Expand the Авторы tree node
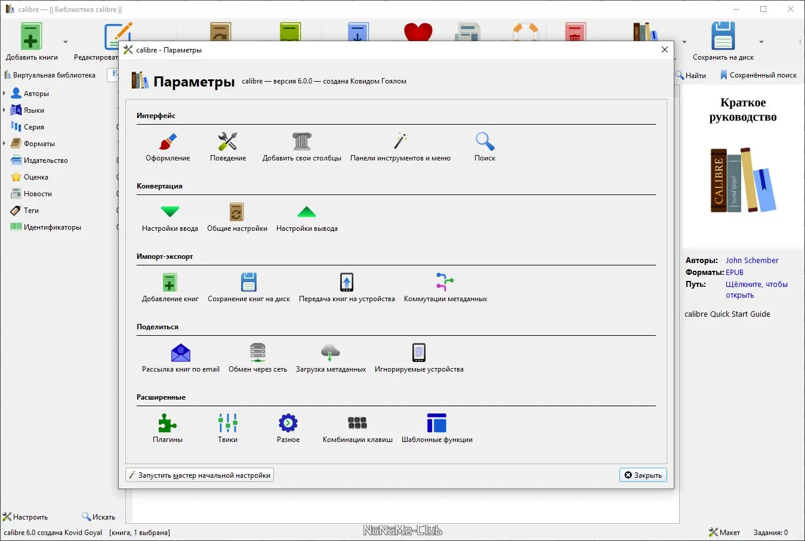805x541 pixels. (x=4, y=94)
